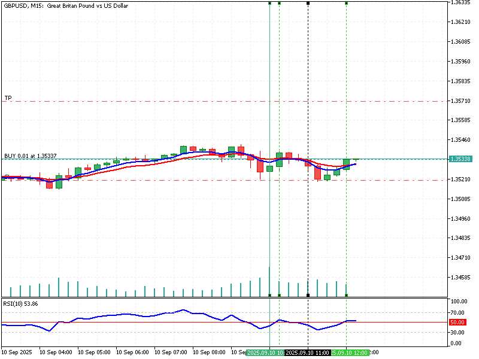Click the 10 Sep 04:00 time axis label

point(57,353)
